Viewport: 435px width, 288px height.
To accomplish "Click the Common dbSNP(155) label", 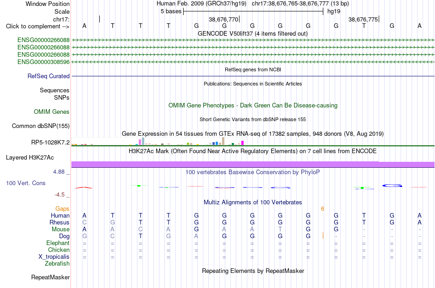I will 40,126.
